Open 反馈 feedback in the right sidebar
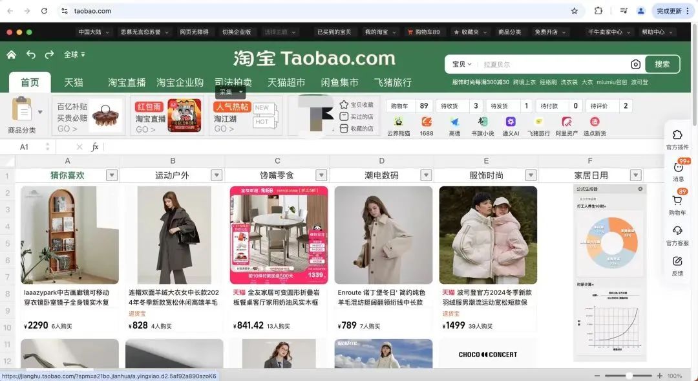 pos(677,266)
